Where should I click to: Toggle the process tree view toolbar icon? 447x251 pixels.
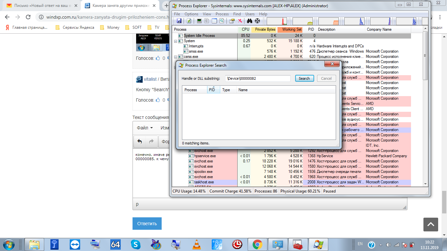click(x=206, y=21)
